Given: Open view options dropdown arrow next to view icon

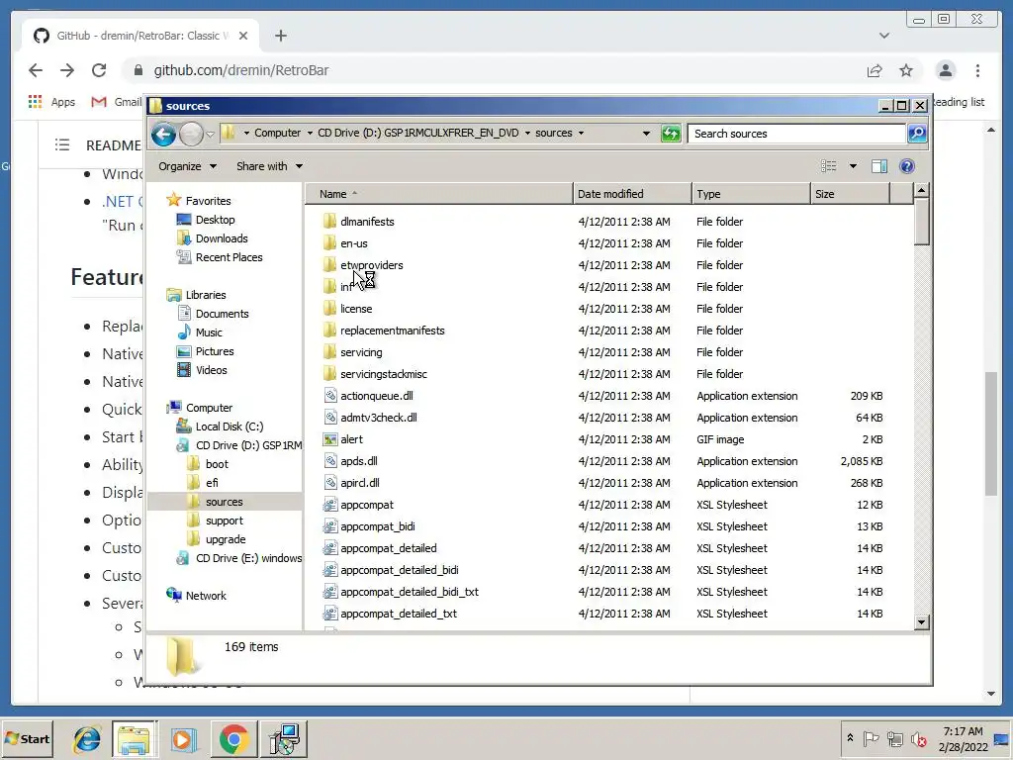Looking at the screenshot, I should (853, 166).
